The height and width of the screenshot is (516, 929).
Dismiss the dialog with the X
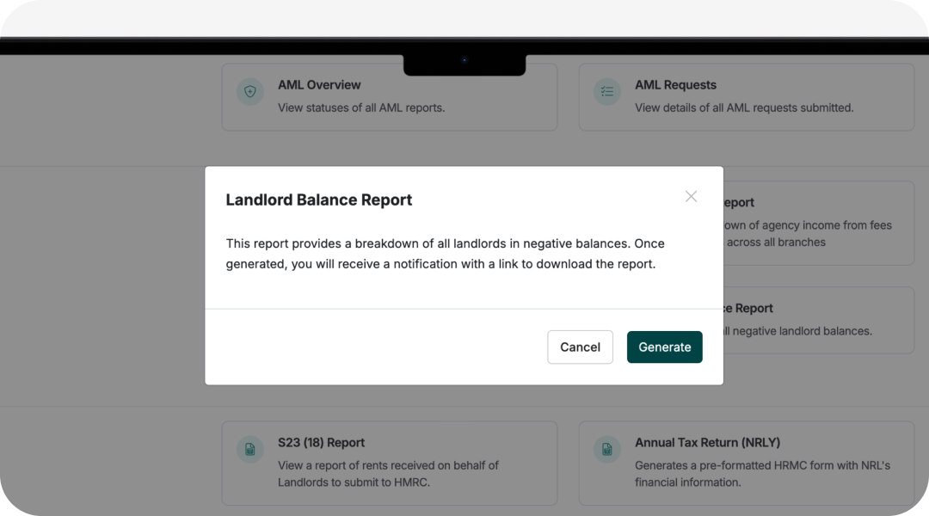tap(691, 196)
